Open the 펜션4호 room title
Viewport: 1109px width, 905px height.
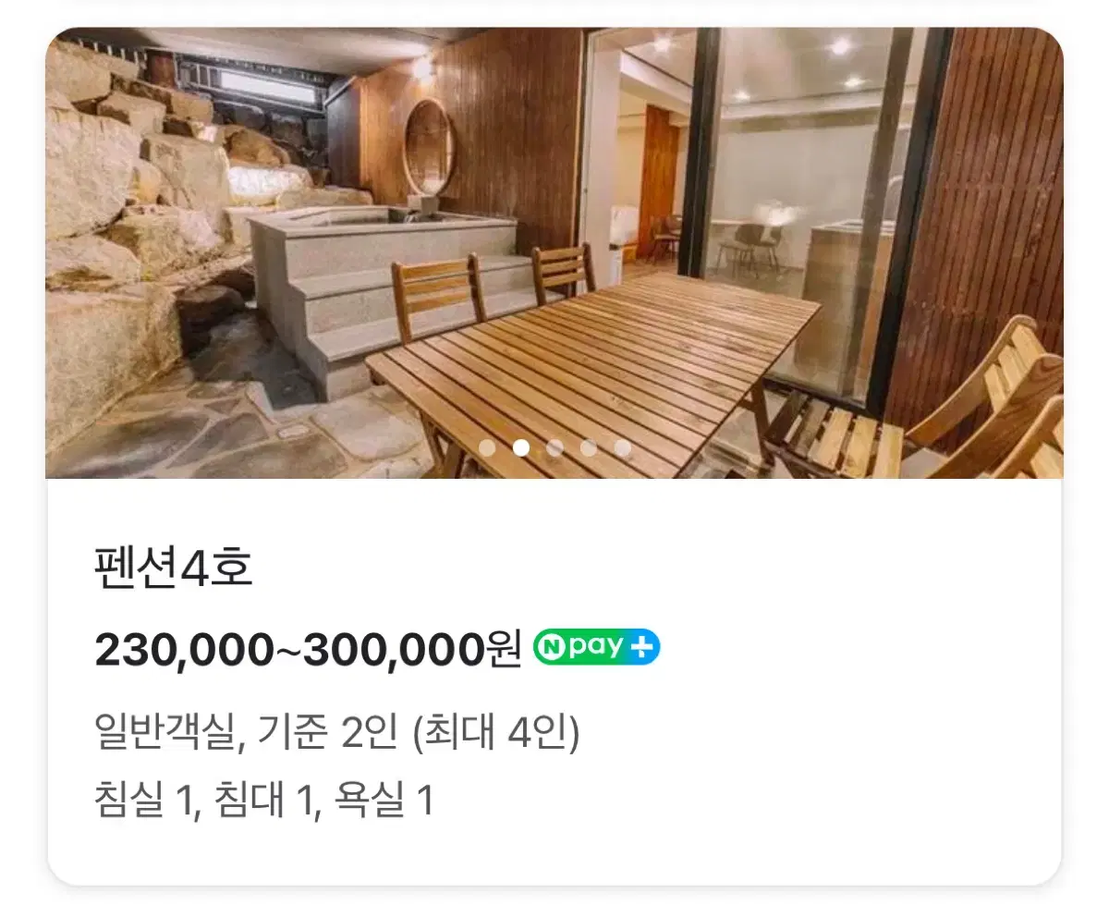point(174,569)
